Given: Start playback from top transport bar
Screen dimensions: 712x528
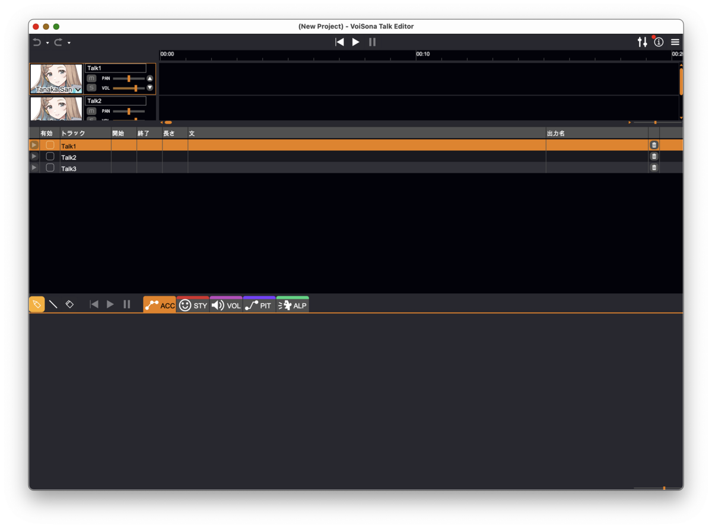Looking at the screenshot, I should point(356,42).
